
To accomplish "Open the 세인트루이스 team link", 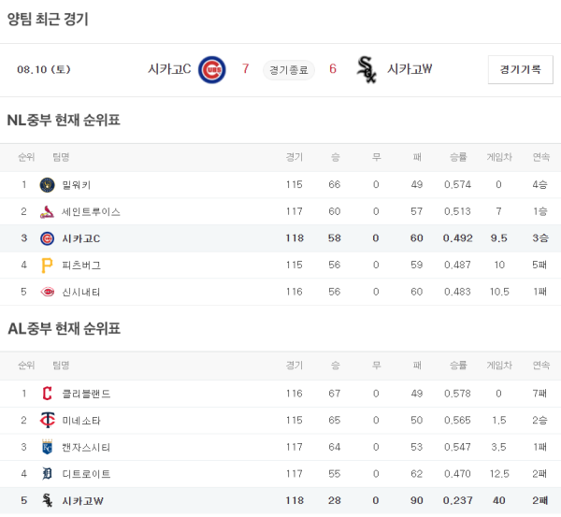I will coord(91,212).
